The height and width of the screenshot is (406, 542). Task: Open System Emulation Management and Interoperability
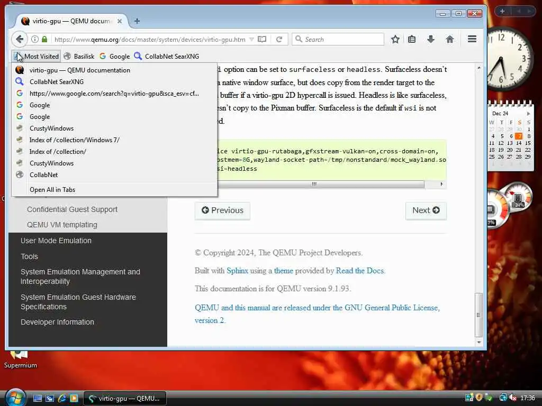80,276
